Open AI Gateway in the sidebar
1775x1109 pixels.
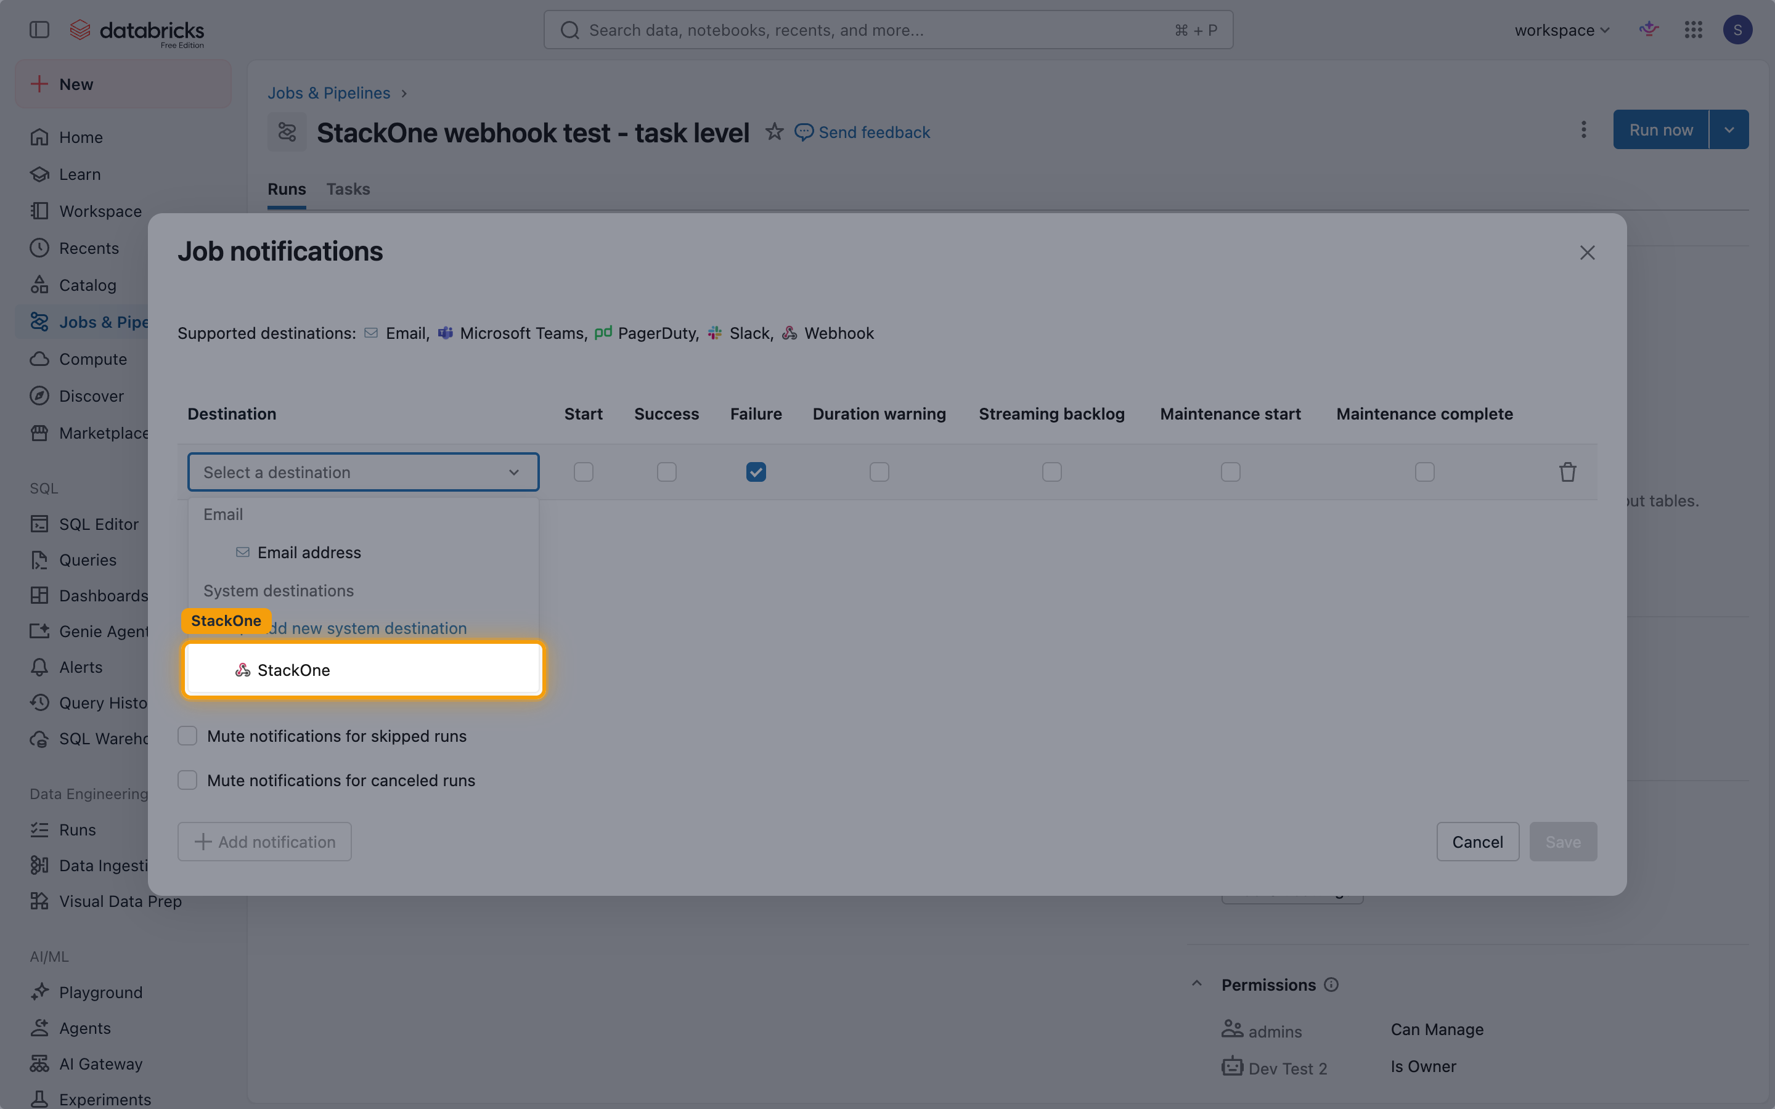pyautogui.click(x=100, y=1063)
